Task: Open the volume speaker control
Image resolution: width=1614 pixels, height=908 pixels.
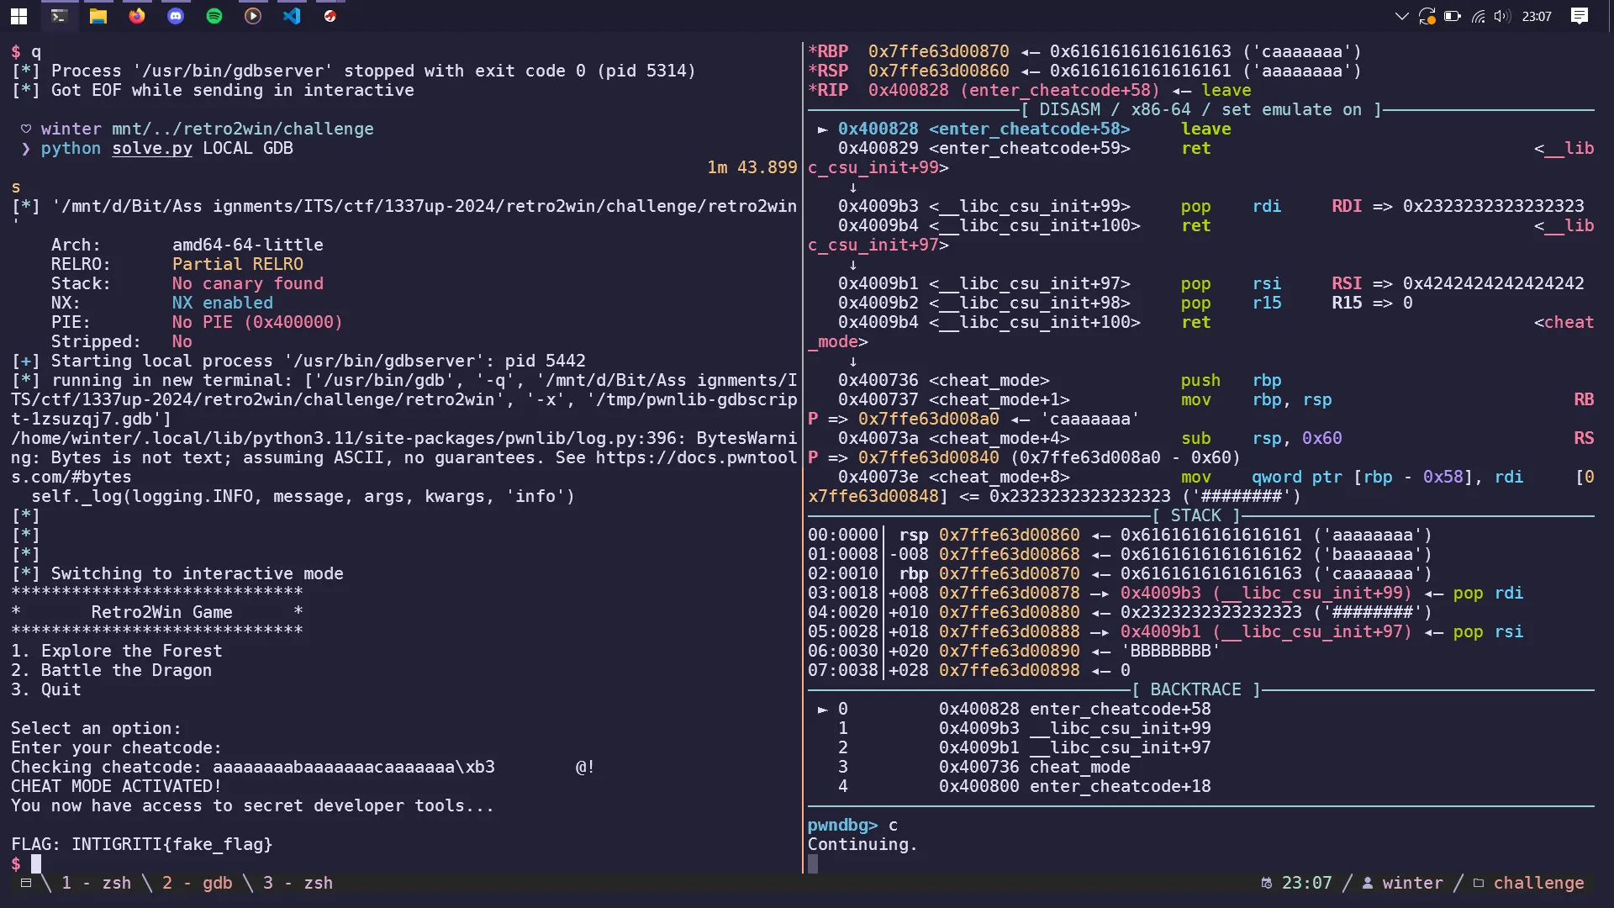Action: [x=1502, y=16]
